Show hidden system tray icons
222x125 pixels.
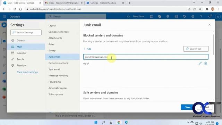188,122
